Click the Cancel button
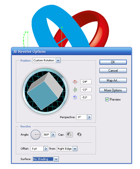Image resolution: width=140 pixels, height=169 pixels. pyautogui.click(x=113, y=71)
